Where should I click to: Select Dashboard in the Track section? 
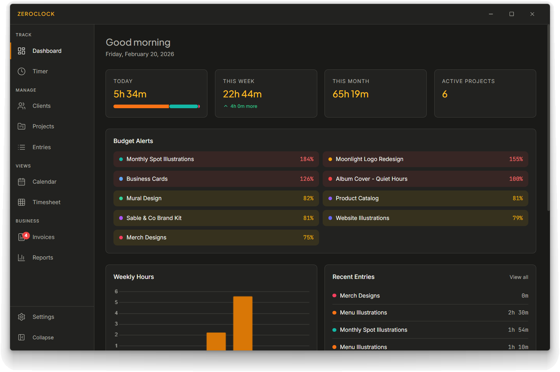pyautogui.click(x=47, y=51)
